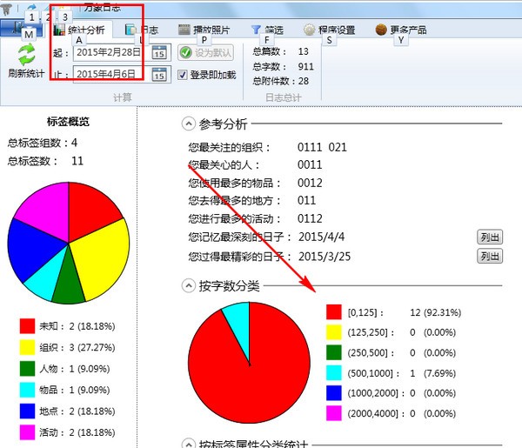Click the value 011 for 去得最多的地方
The width and height of the screenshot is (522, 448).
pyautogui.click(x=306, y=200)
